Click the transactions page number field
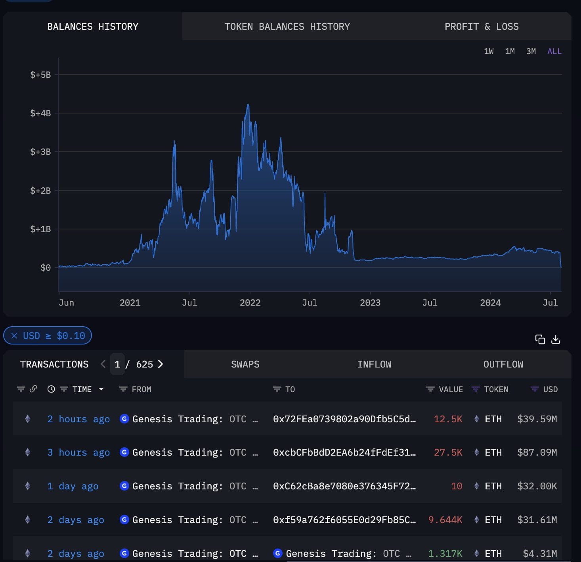Image resolution: width=581 pixels, height=562 pixels. click(117, 364)
